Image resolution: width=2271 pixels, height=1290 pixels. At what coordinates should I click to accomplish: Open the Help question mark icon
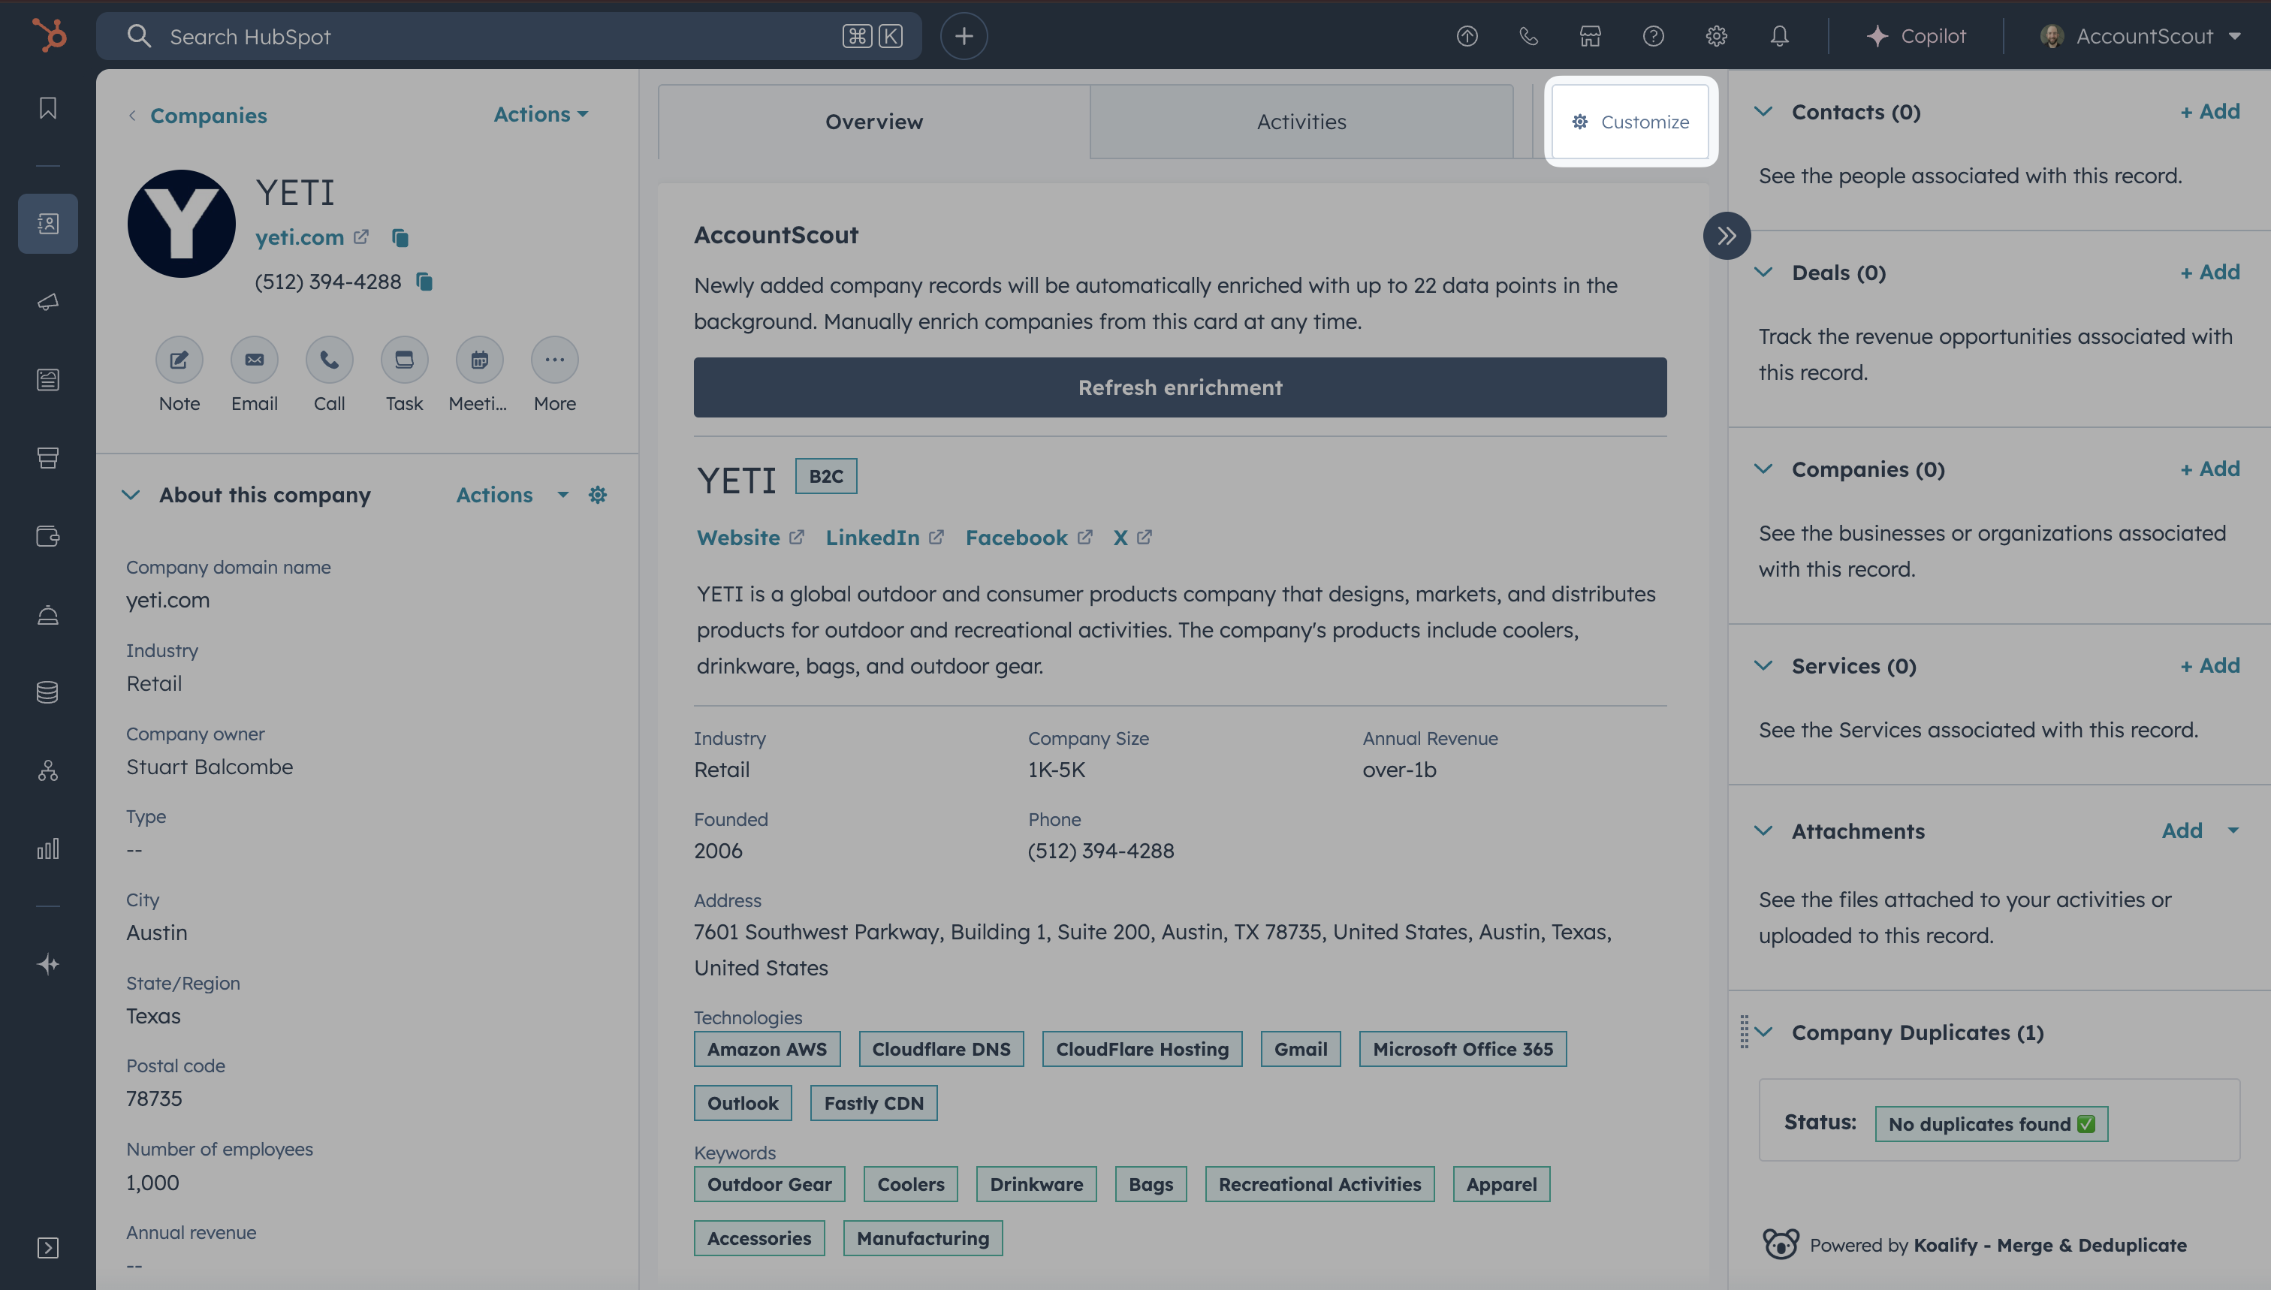pyautogui.click(x=1654, y=36)
